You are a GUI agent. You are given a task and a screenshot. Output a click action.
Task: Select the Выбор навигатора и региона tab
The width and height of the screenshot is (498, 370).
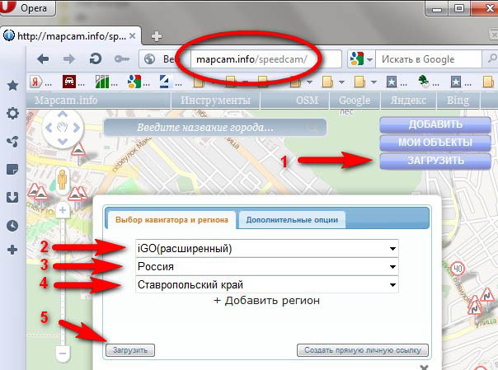pyautogui.click(x=171, y=219)
